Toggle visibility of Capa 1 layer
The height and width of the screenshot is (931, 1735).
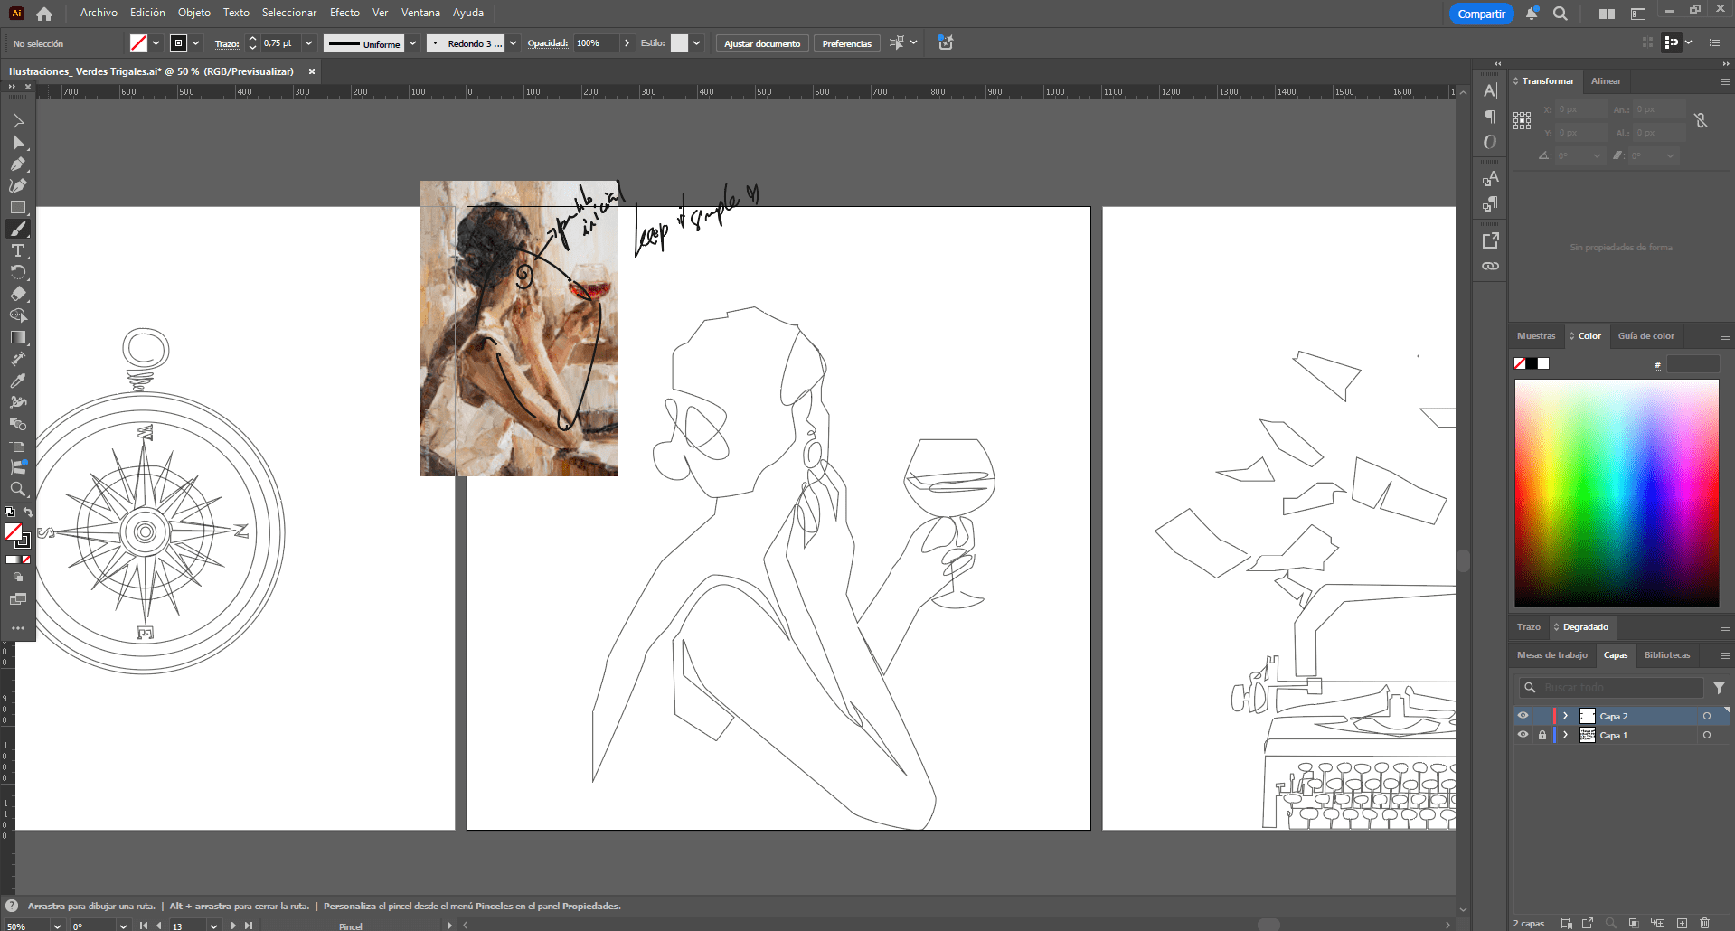(1523, 735)
